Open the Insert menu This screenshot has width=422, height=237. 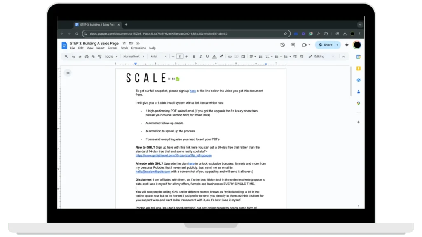(100, 48)
